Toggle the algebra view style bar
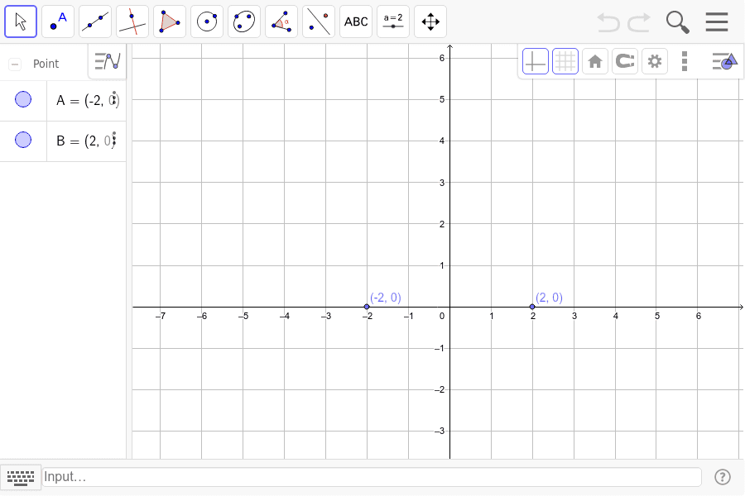Viewport: 745px width, 496px height. 108,61
